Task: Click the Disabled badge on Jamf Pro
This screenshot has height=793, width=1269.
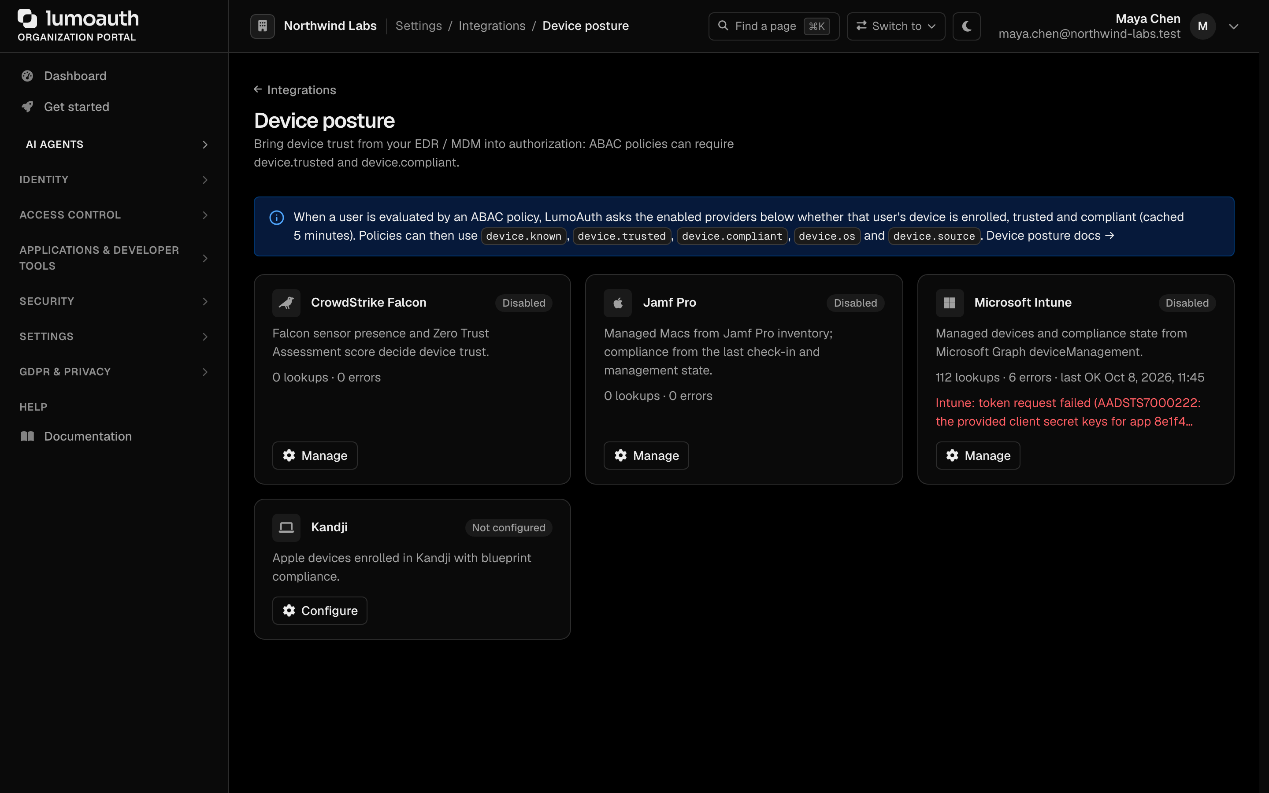Action: click(855, 303)
